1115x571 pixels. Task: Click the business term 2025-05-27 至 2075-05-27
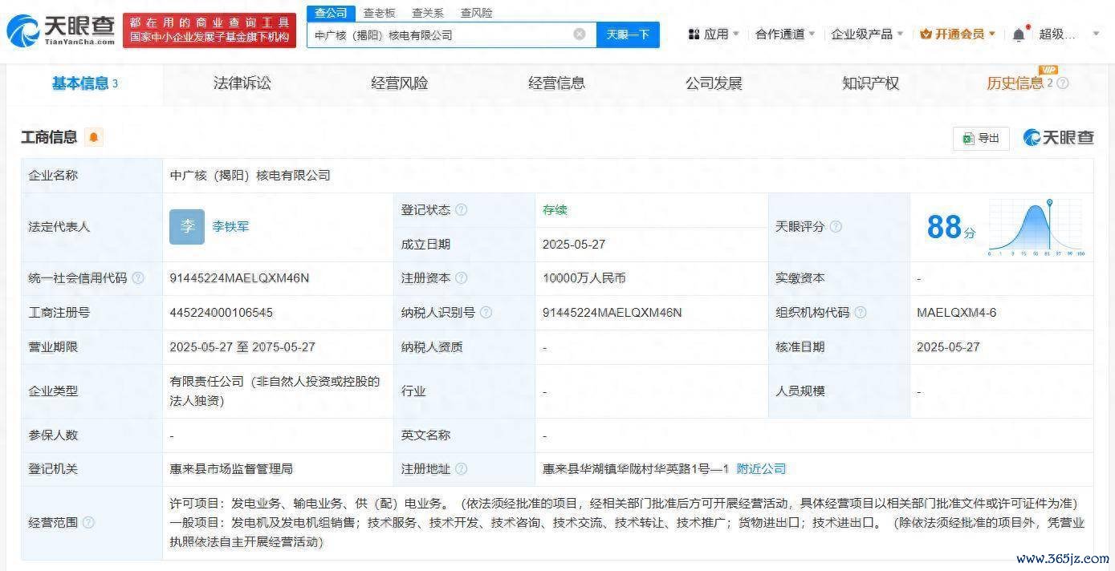[x=242, y=347]
